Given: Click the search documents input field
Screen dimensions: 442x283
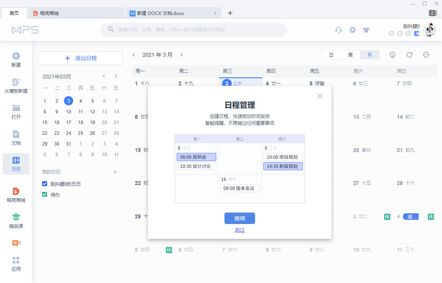Looking at the screenshot, I should (194, 30).
